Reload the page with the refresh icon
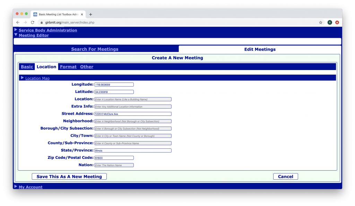The image size is (355, 206). [33, 23]
